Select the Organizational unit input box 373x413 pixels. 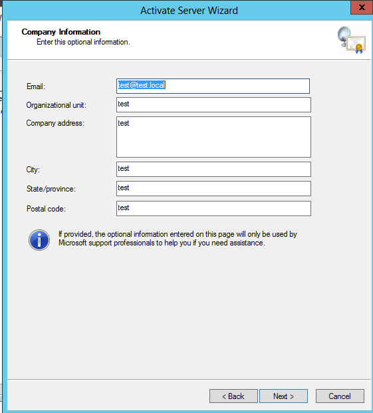(x=213, y=104)
